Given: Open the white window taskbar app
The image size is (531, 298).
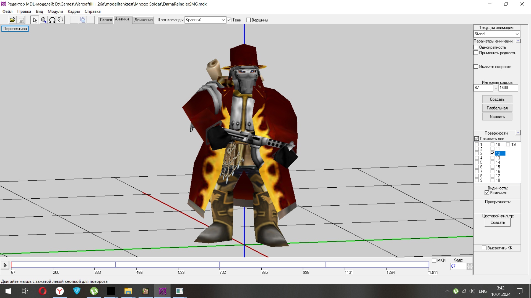Looking at the screenshot, I should pyautogui.click(x=179, y=291).
